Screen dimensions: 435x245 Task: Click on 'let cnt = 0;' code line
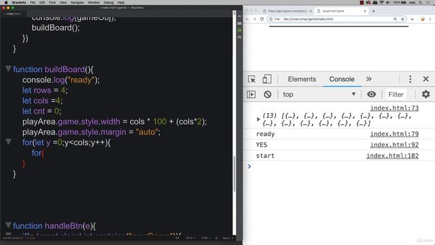[42, 111]
